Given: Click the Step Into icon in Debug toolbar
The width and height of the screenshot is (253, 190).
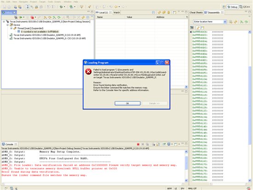Looking at the screenshot, I should pos(45,17).
